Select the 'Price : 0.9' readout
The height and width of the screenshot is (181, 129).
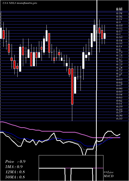pyautogui.click(x=15, y=162)
